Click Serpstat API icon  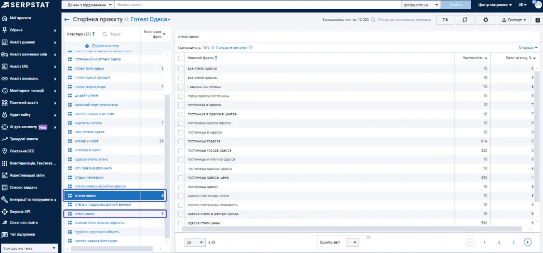pos(4,212)
